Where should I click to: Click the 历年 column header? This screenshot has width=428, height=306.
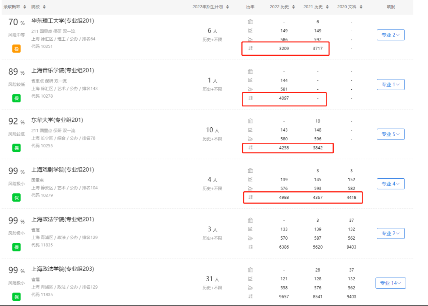250,7
